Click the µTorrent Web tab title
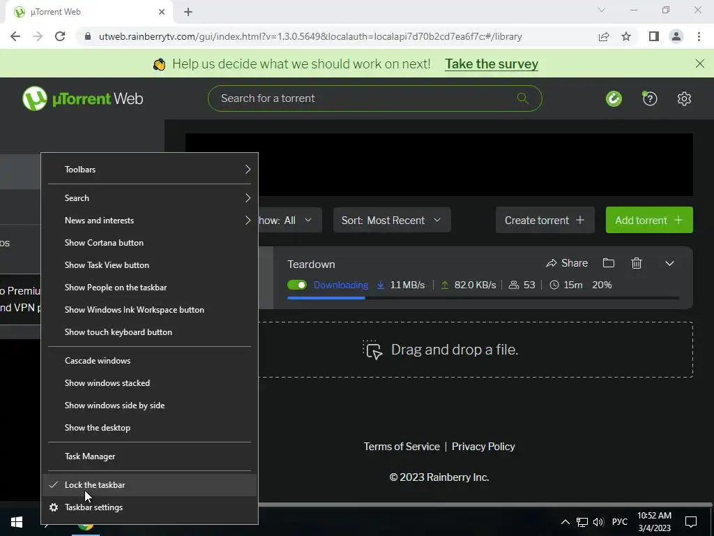The height and width of the screenshot is (536, 714). tap(56, 12)
